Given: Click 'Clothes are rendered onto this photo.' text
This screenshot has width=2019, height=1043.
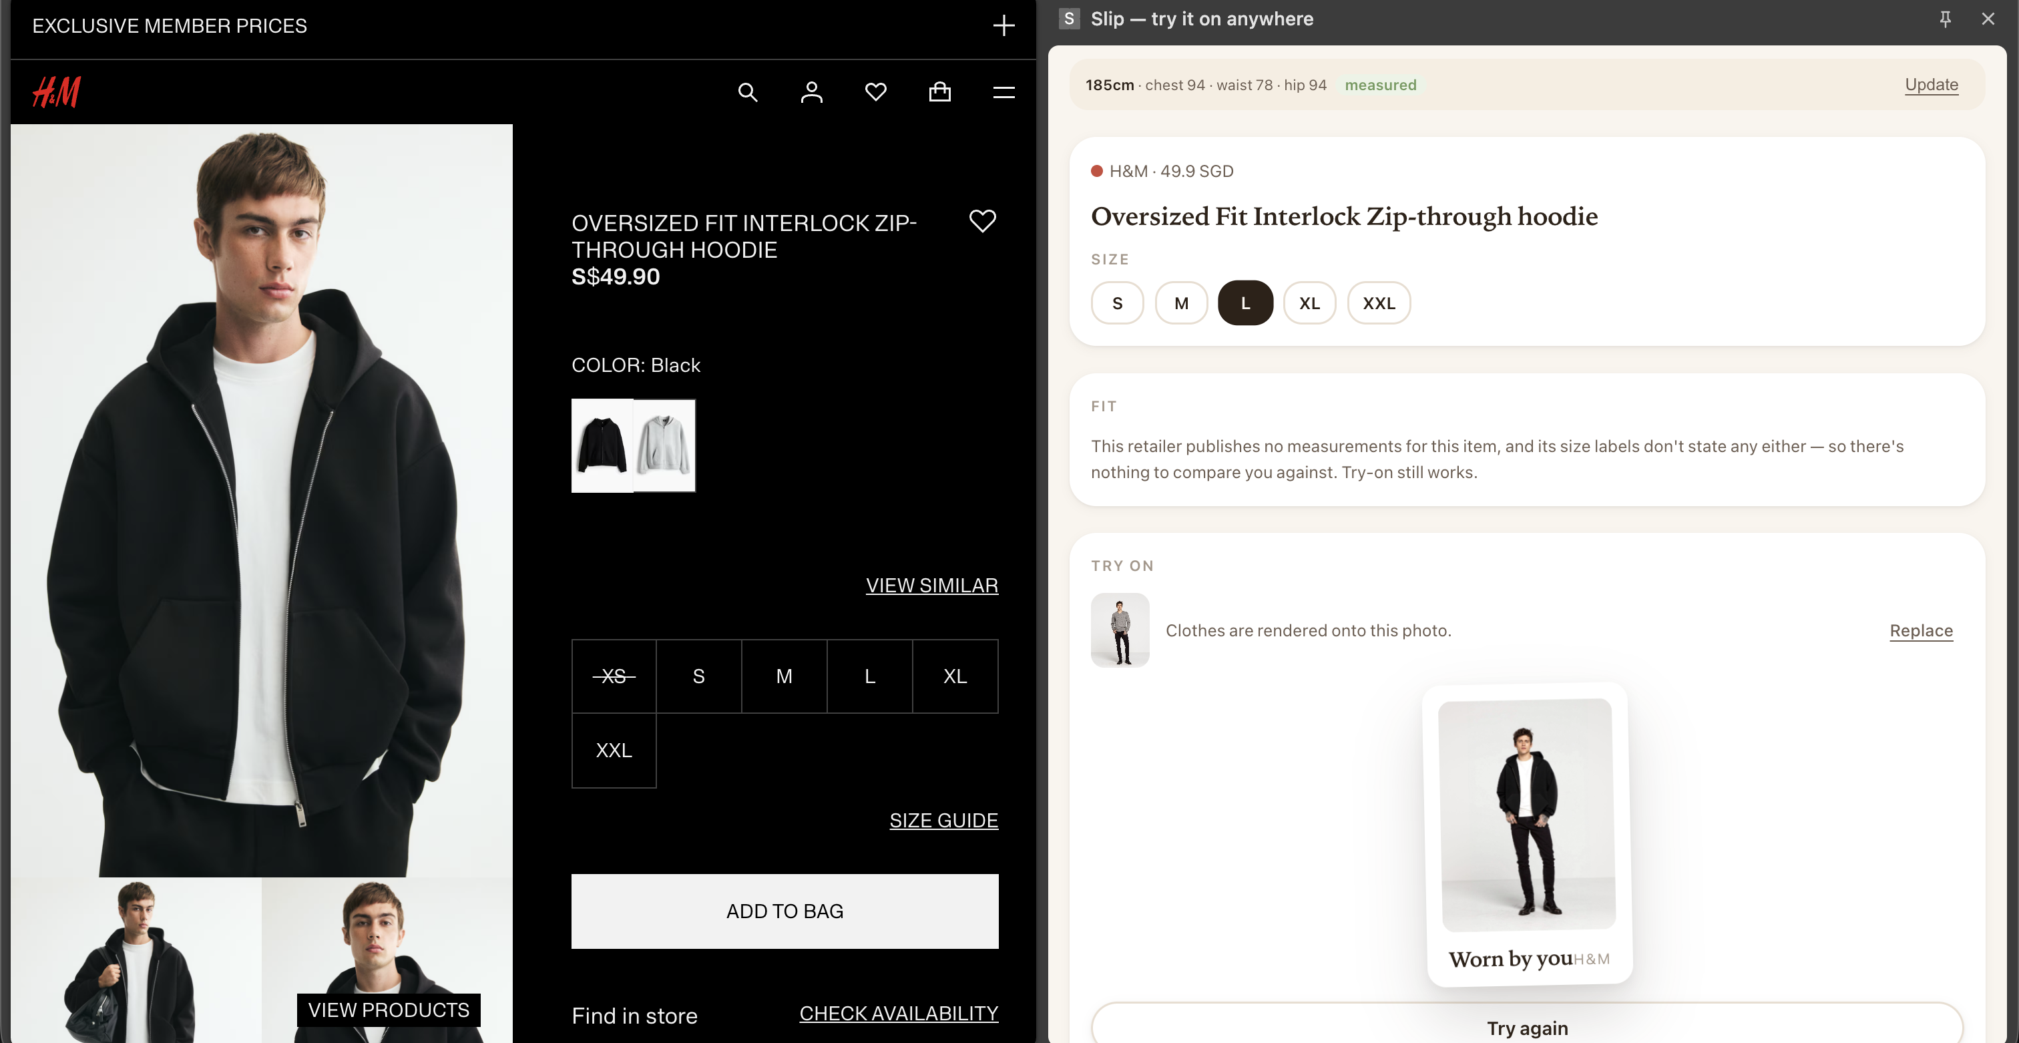Looking at the screenshot, I should 1308,631.
